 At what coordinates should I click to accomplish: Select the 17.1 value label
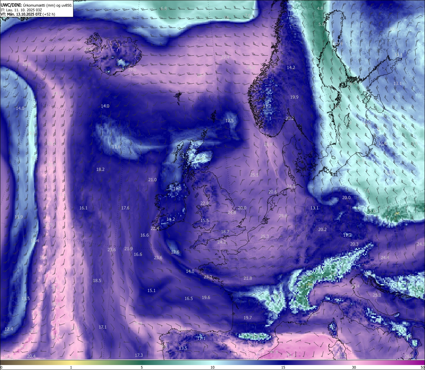coord(103,327)
